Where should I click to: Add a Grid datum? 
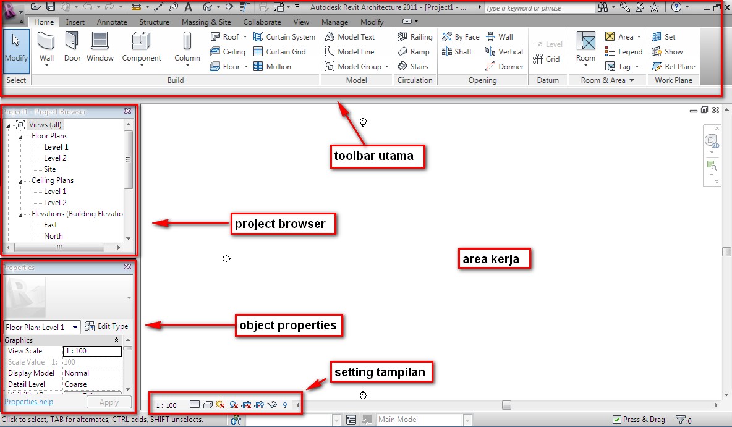tap(546, 59)
